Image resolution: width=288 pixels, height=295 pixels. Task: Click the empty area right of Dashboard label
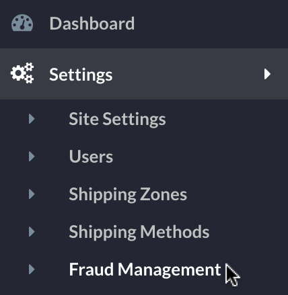211,24
